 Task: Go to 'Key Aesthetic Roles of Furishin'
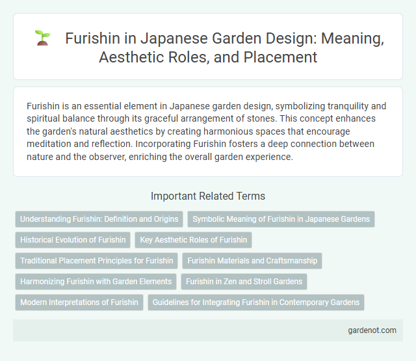(194, 240)
